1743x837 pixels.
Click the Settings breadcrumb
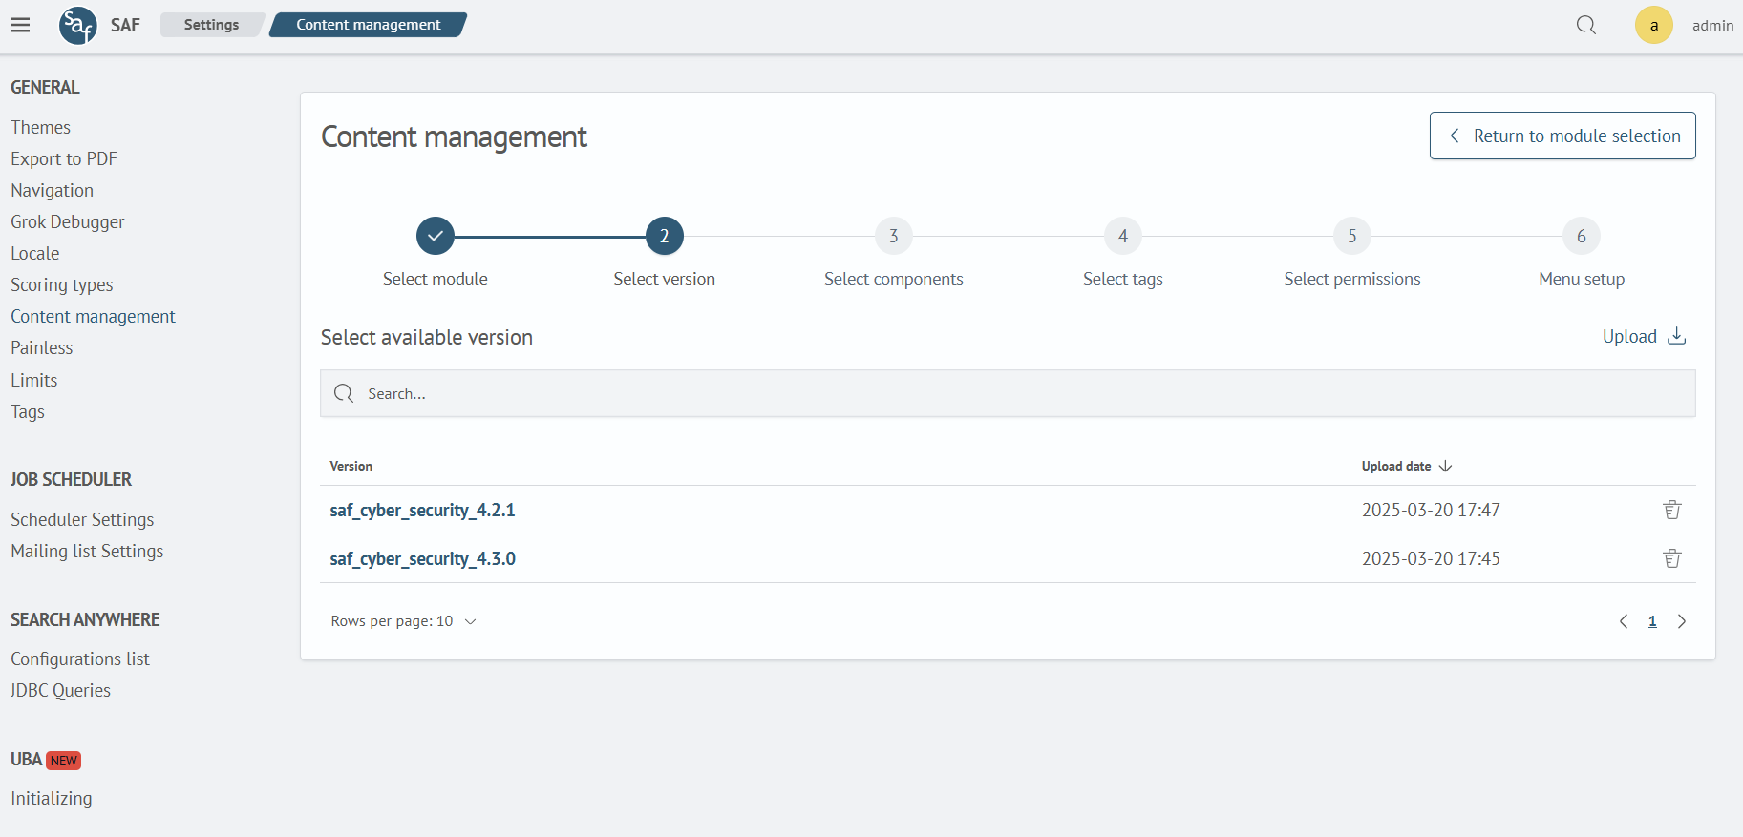(x=211, y=25)
